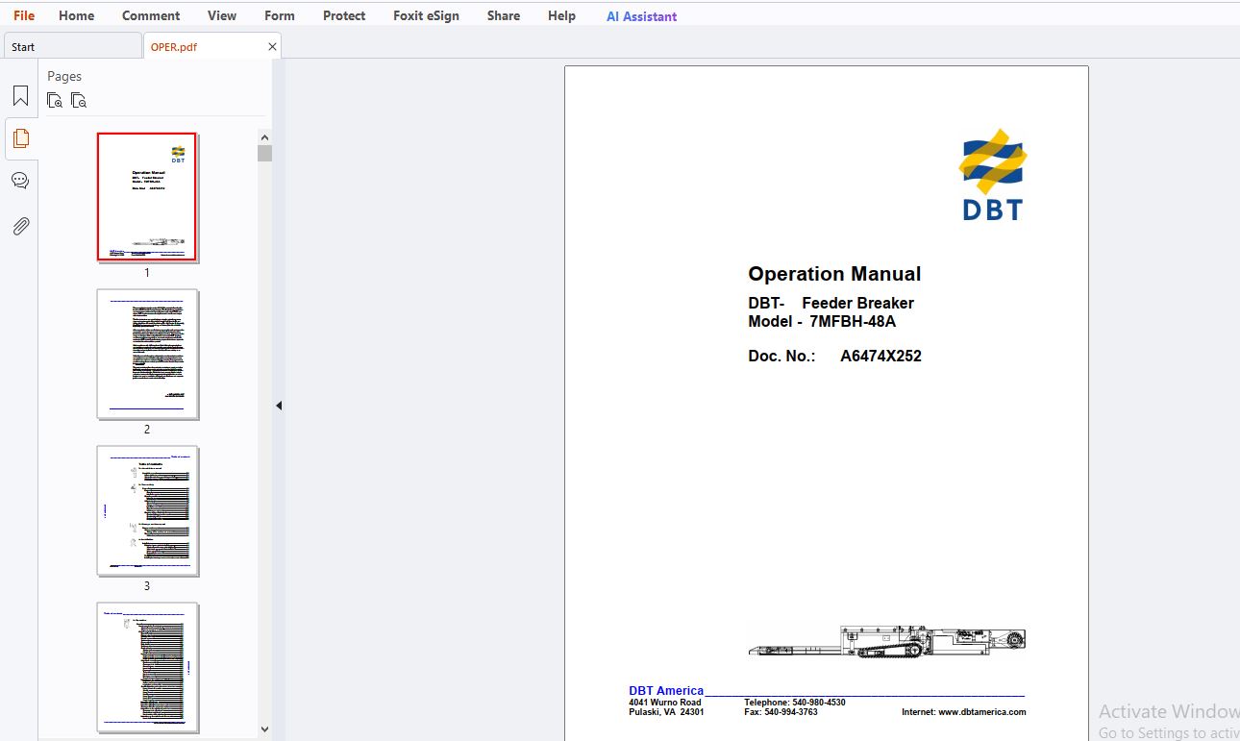Switch to the Start tab
Screen dimensions: 1240x741
[x=72, y=46]
